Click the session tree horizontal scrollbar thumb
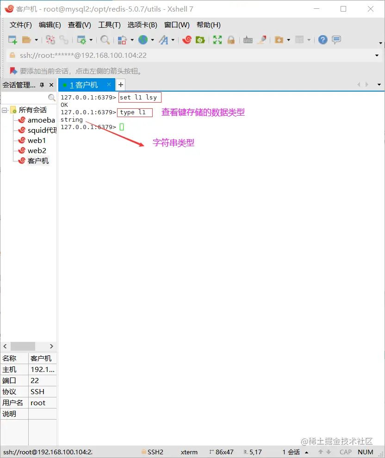385x458 pixels. pos(23,346)
